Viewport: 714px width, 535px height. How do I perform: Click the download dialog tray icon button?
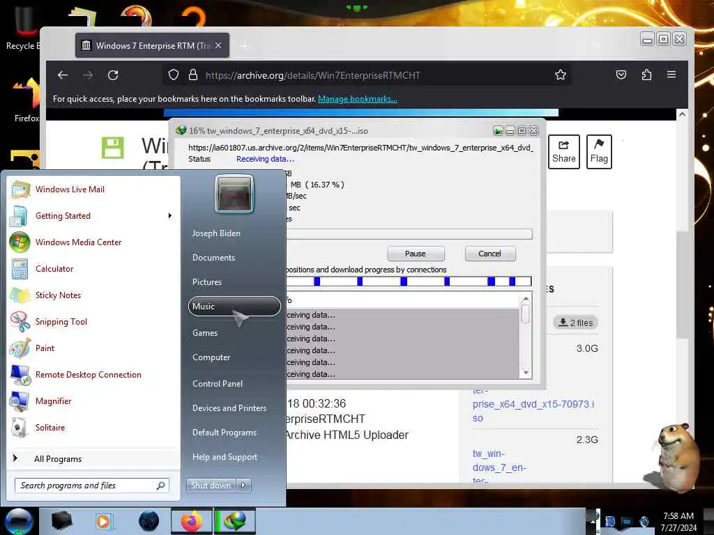pos(498,131)
